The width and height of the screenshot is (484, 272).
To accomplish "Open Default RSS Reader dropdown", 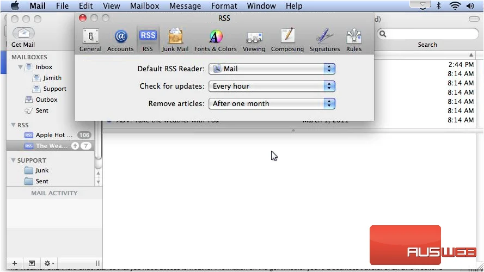I will (272, 69).
